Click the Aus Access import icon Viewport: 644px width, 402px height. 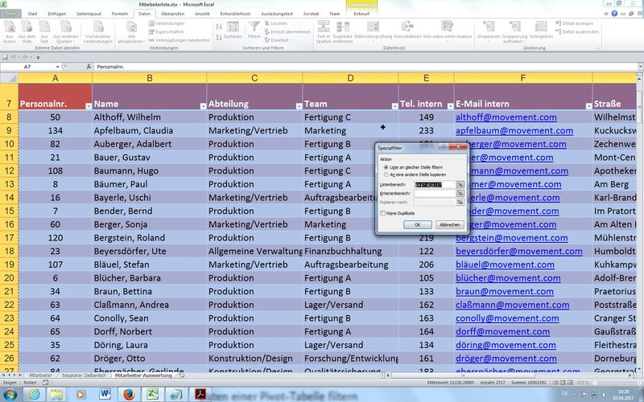pyautogui.click(x=9, y=33)
